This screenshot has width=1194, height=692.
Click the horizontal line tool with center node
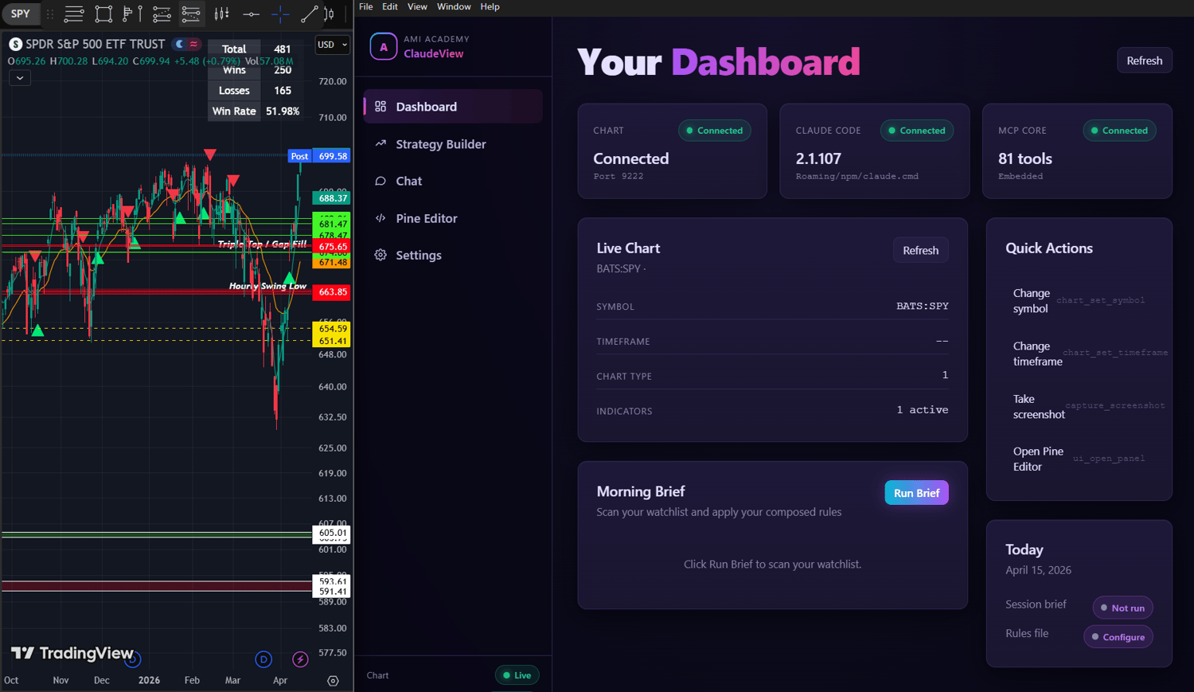point(251,14)
